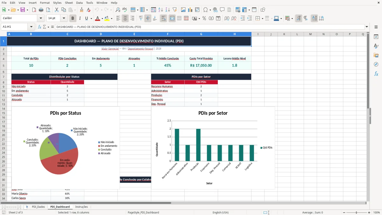Open Borders dropdown arrow
Screen dimensions: 382x215
[x=262, y=18]
